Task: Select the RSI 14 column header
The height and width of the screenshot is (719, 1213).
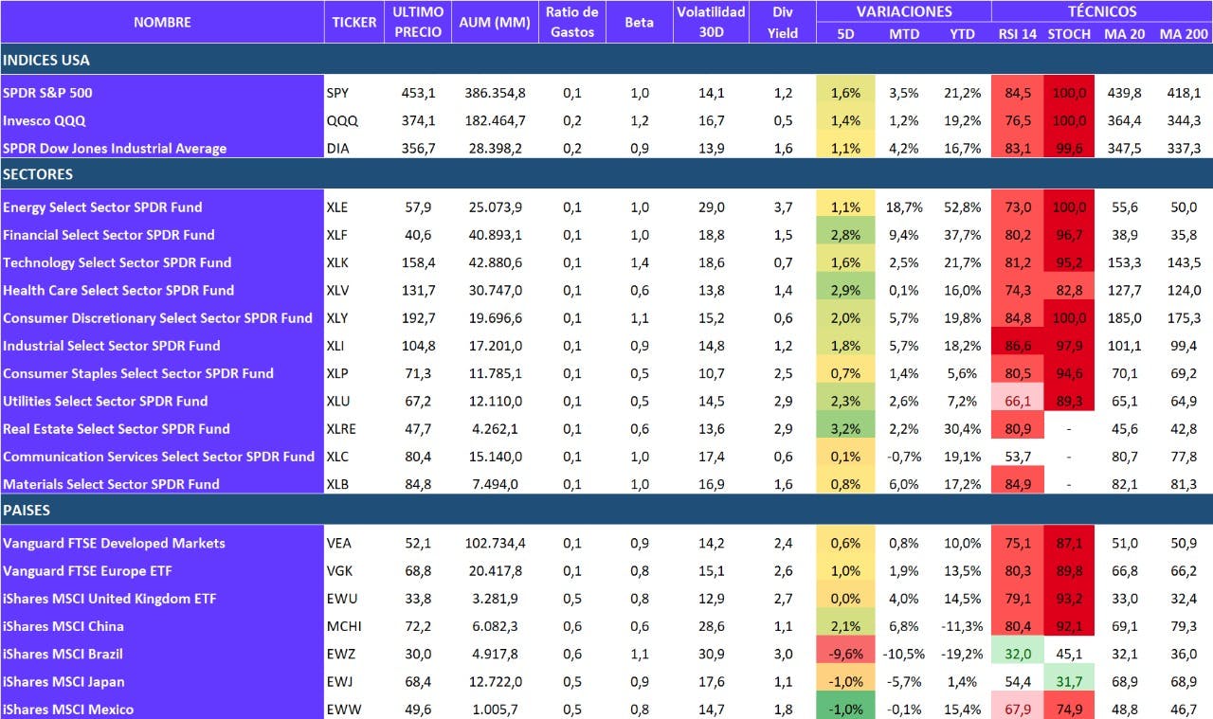Action: [x=1018, y=33]
